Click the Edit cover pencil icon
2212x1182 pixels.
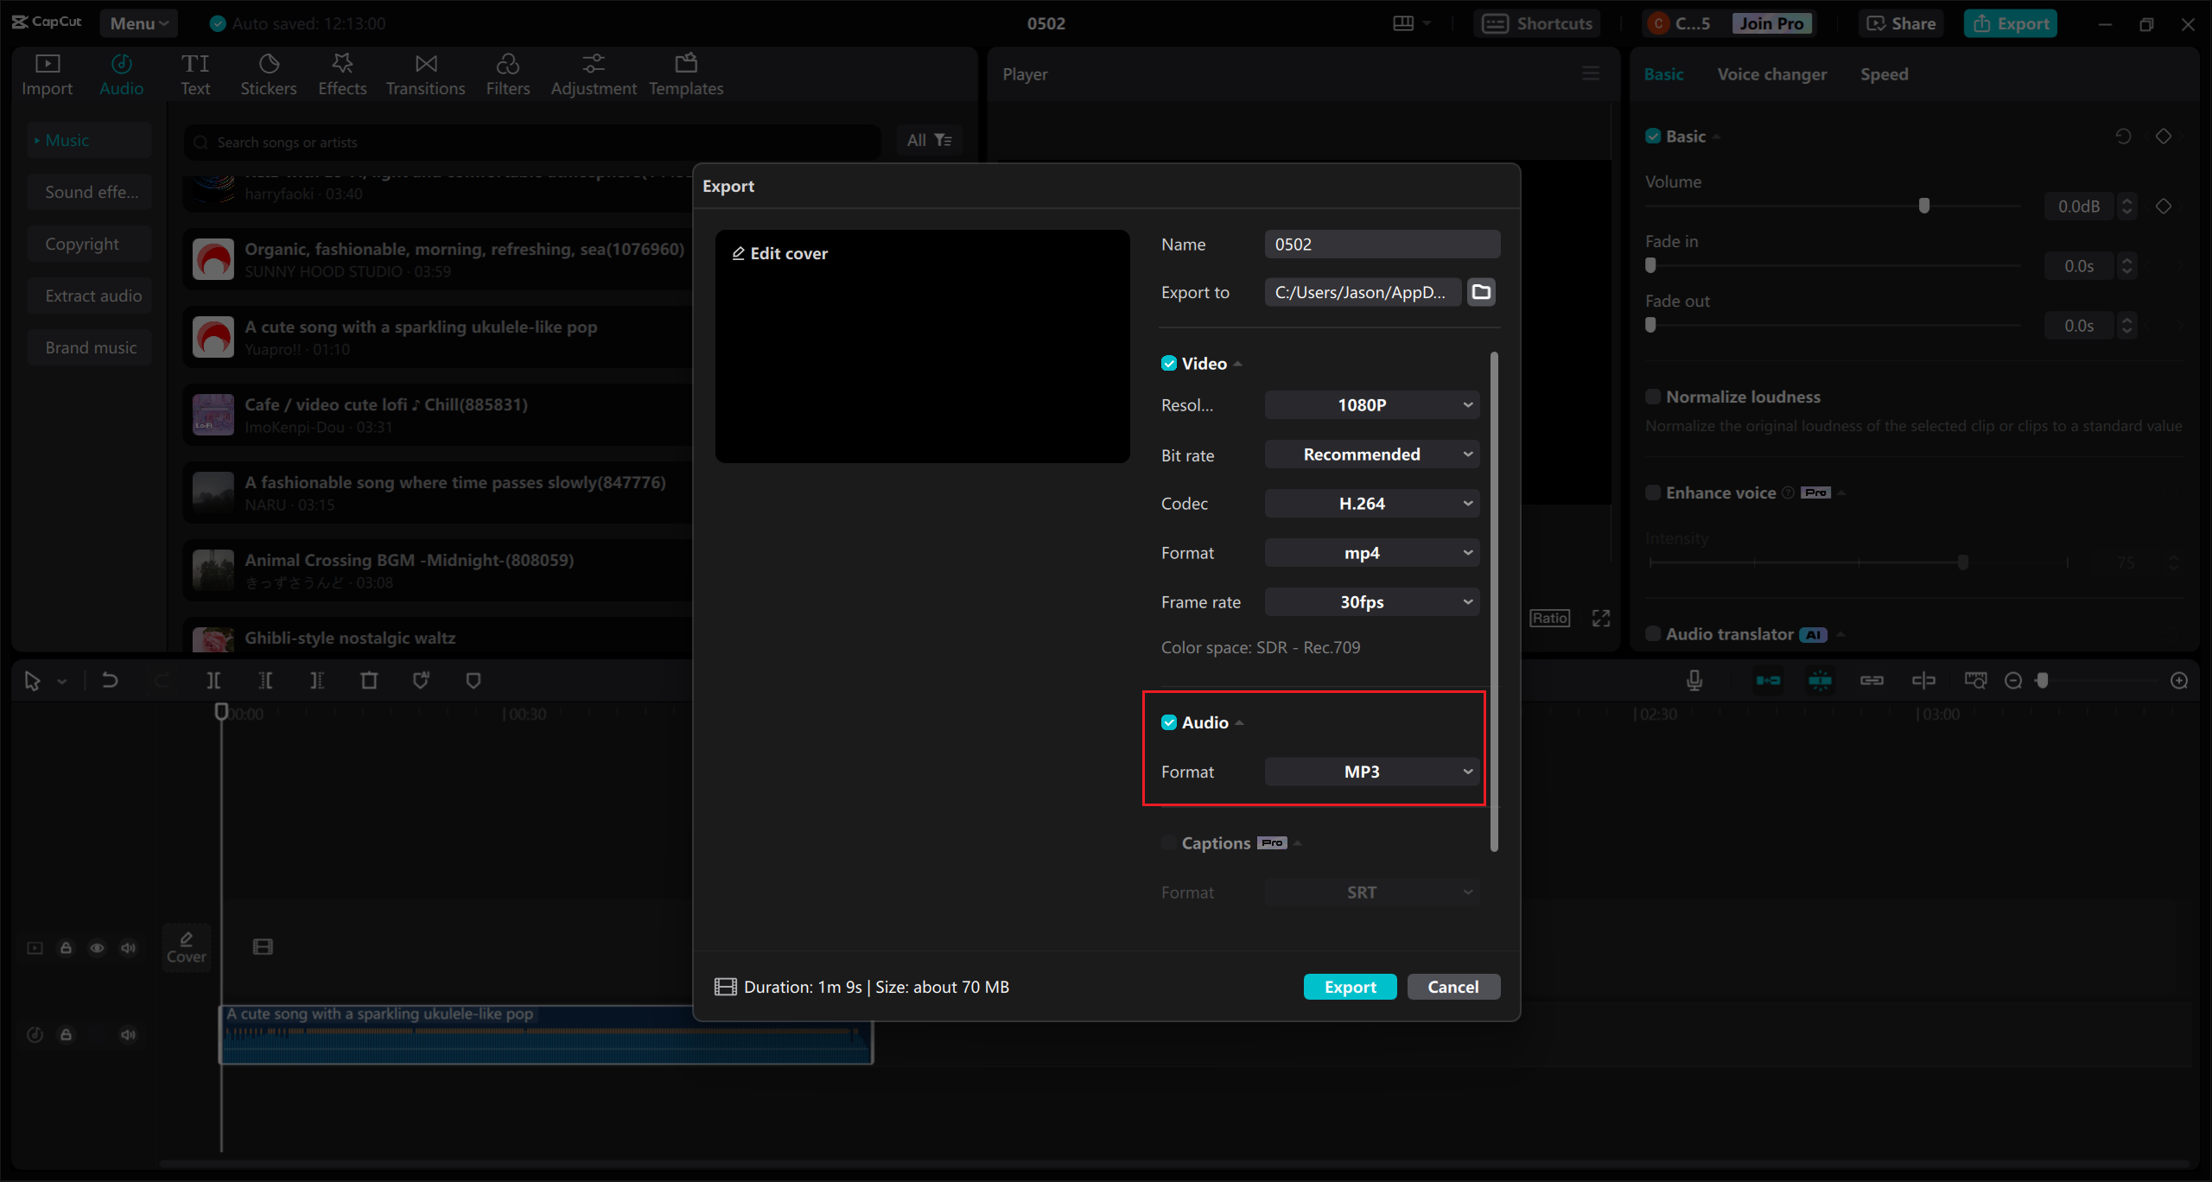pyautogui.click(x=739, y=253)
